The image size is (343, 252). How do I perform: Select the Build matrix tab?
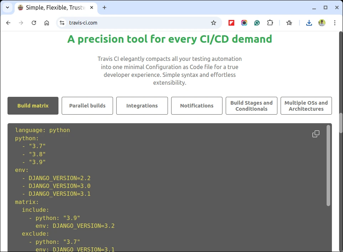[33, 106]
